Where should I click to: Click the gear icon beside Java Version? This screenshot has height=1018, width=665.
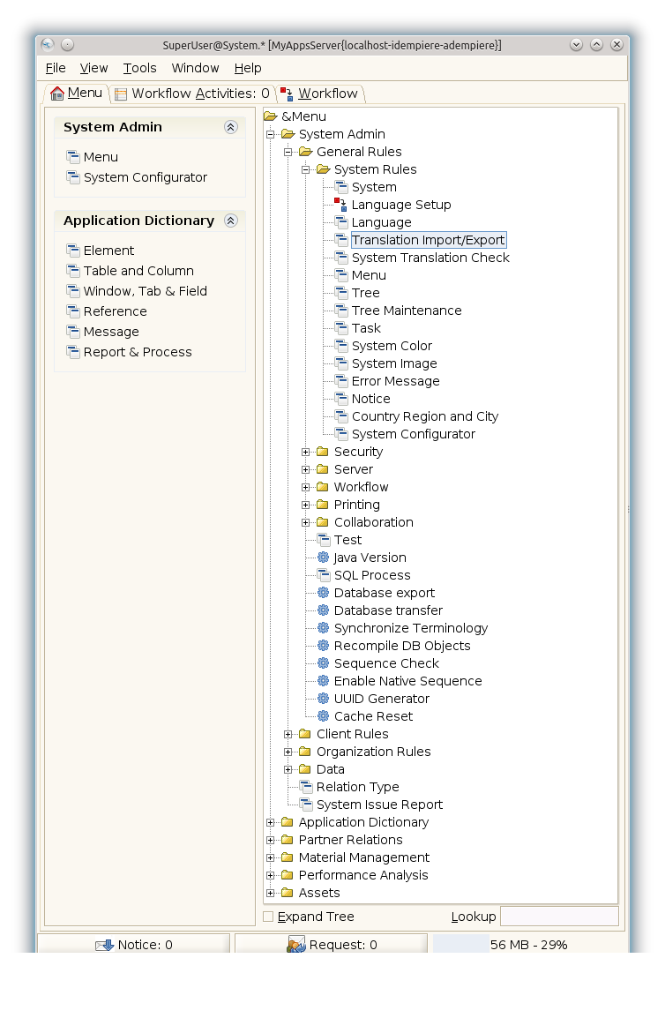click(x=323, y=558)
